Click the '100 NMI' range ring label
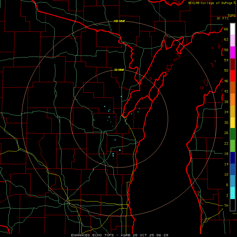Image resolution: width=237 pixels, height=237 pixels. (119, 21)
